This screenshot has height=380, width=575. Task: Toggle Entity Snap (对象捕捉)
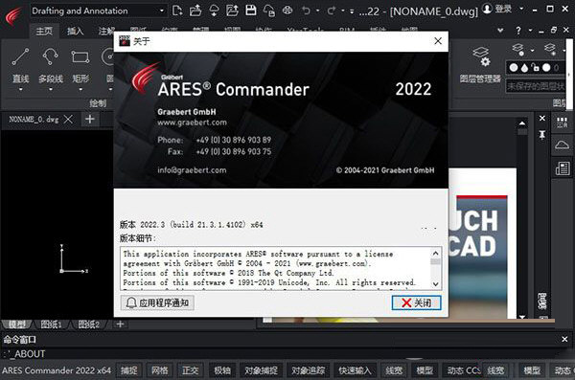coord(261,370)
